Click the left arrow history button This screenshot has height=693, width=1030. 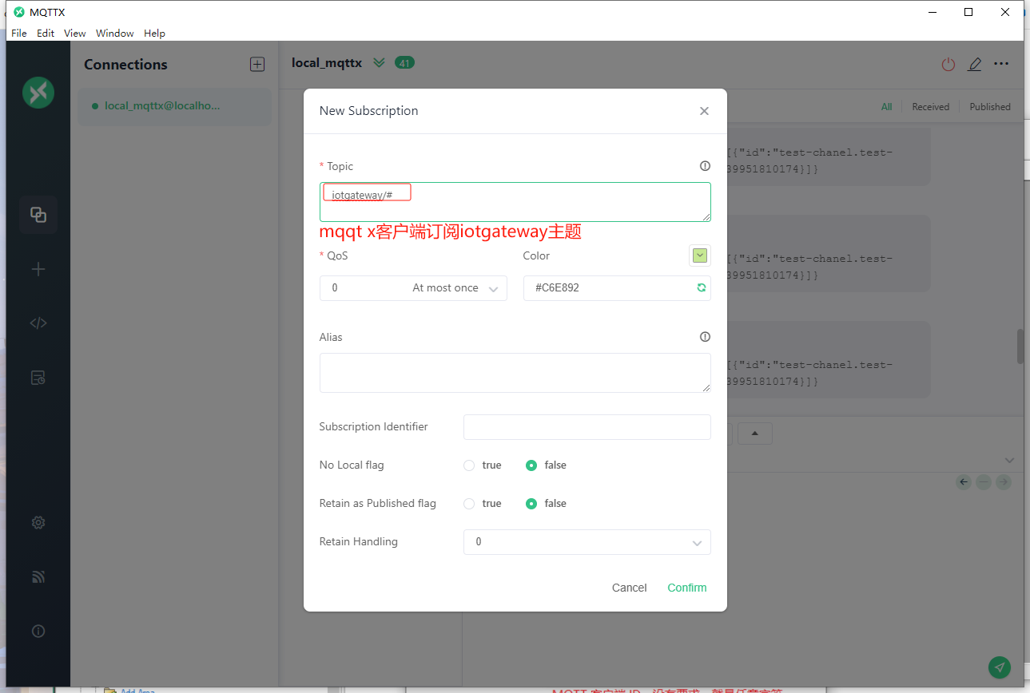click(964, 482)
